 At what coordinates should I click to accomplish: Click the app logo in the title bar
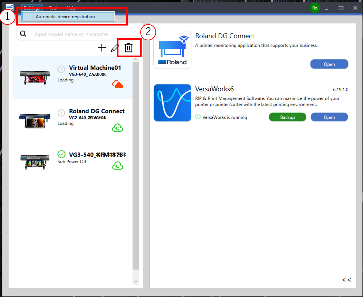10,7
